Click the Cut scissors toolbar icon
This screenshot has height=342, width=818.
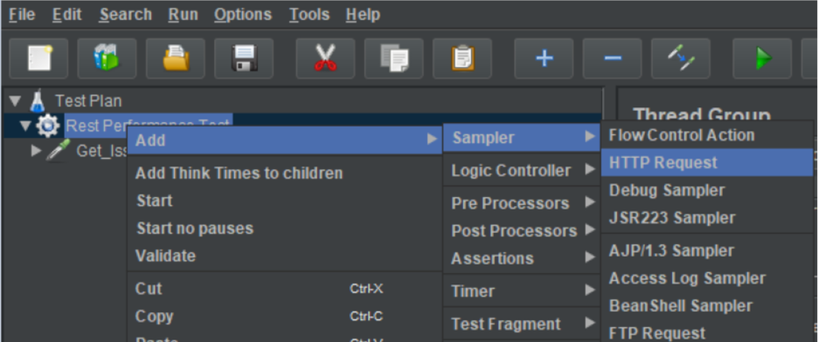[x=325, y=58]
